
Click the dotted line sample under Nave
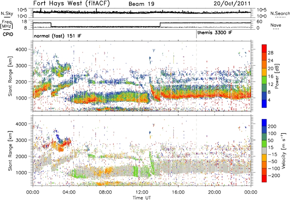[276, 29]
